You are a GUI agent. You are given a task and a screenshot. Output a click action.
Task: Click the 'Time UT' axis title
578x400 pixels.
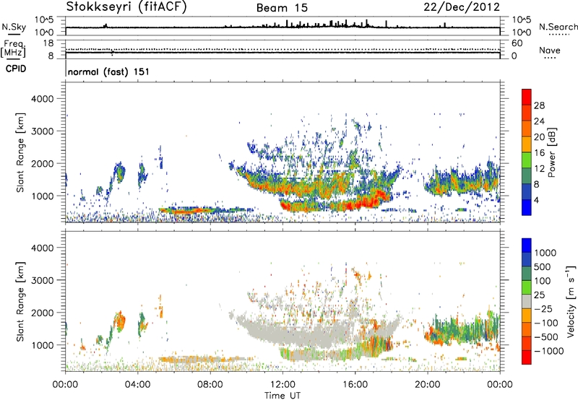pos(282,396)
